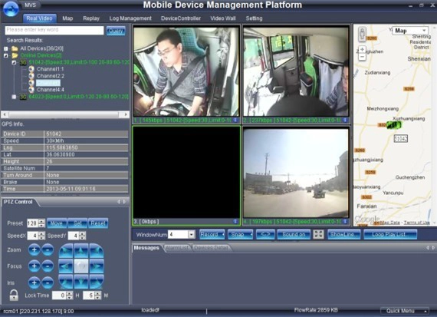Image resolution: width=437 pixels, height=317 pixels.
Task: Click the PTZ lock padlock icon
Action: [14, 295]
